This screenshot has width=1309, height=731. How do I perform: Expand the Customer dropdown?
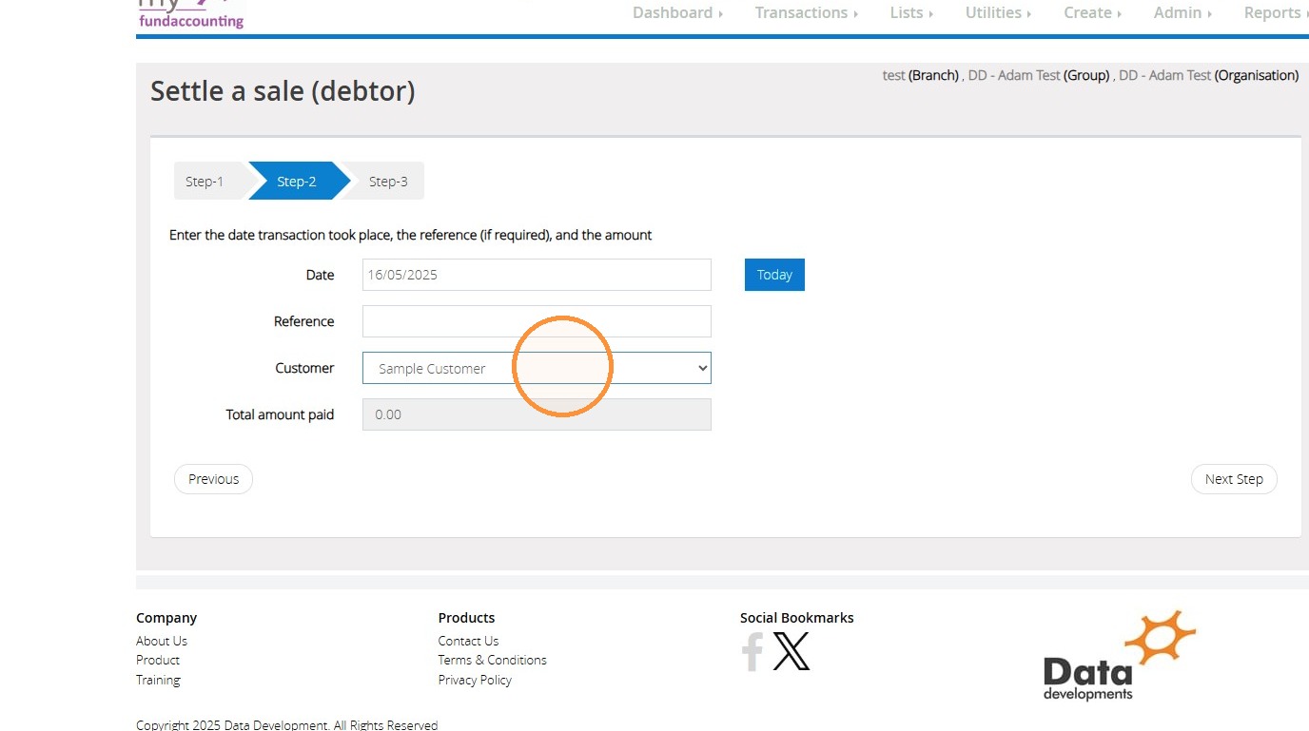tap(537, 368)
